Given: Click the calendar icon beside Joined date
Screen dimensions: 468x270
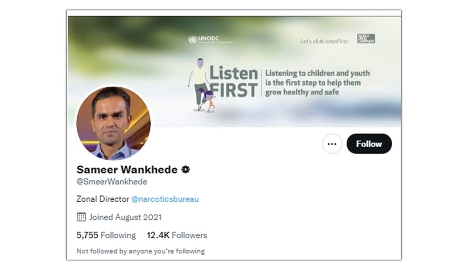Looking at the screenshot, I should (x=81, y=217).
